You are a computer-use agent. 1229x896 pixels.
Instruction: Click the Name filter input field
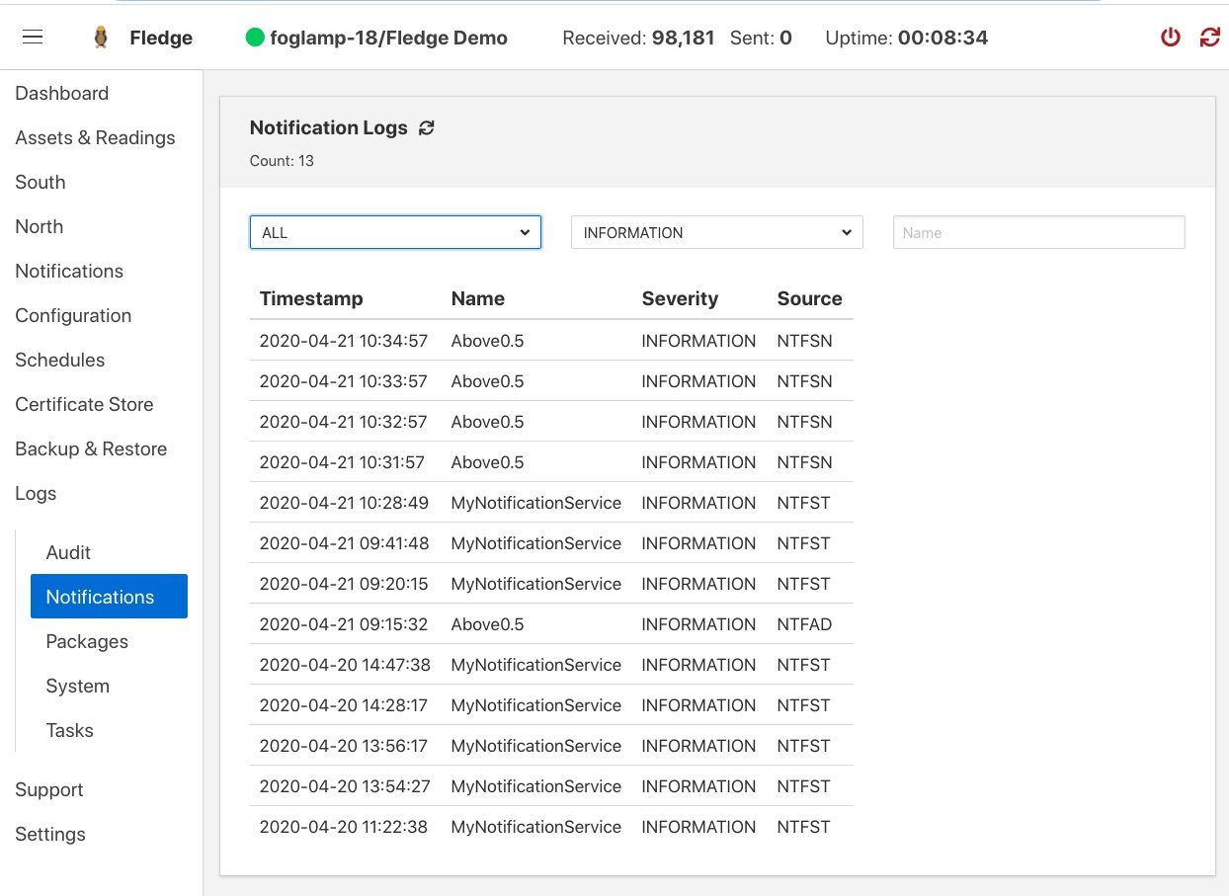click(1038, 232)
